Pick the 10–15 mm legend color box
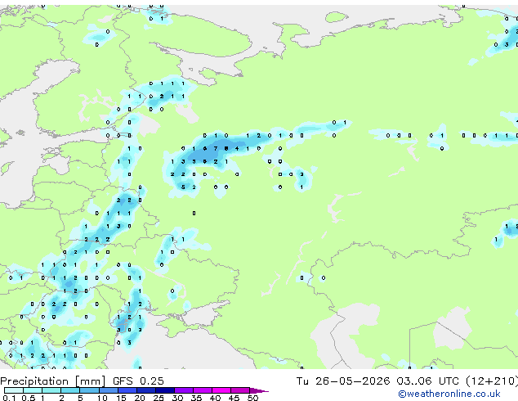This screenshot has width=518, height=401. point(108,390)
